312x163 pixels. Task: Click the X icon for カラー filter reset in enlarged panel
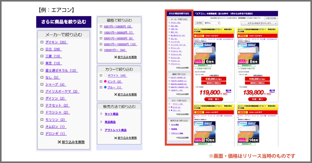pos(116,95)
